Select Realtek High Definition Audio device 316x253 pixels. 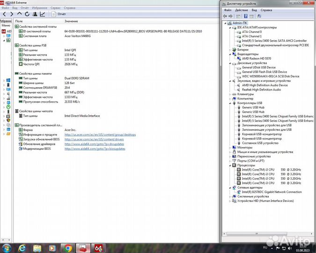(261, 89)
